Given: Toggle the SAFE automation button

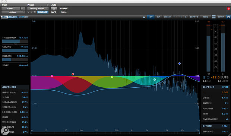Looking at the screenshot, I should point(54,12).
